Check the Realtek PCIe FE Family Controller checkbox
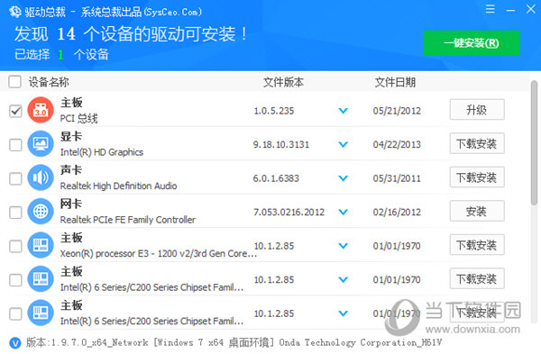The width and height of the screenshot is (541, 354). click(x=15, y=213)
